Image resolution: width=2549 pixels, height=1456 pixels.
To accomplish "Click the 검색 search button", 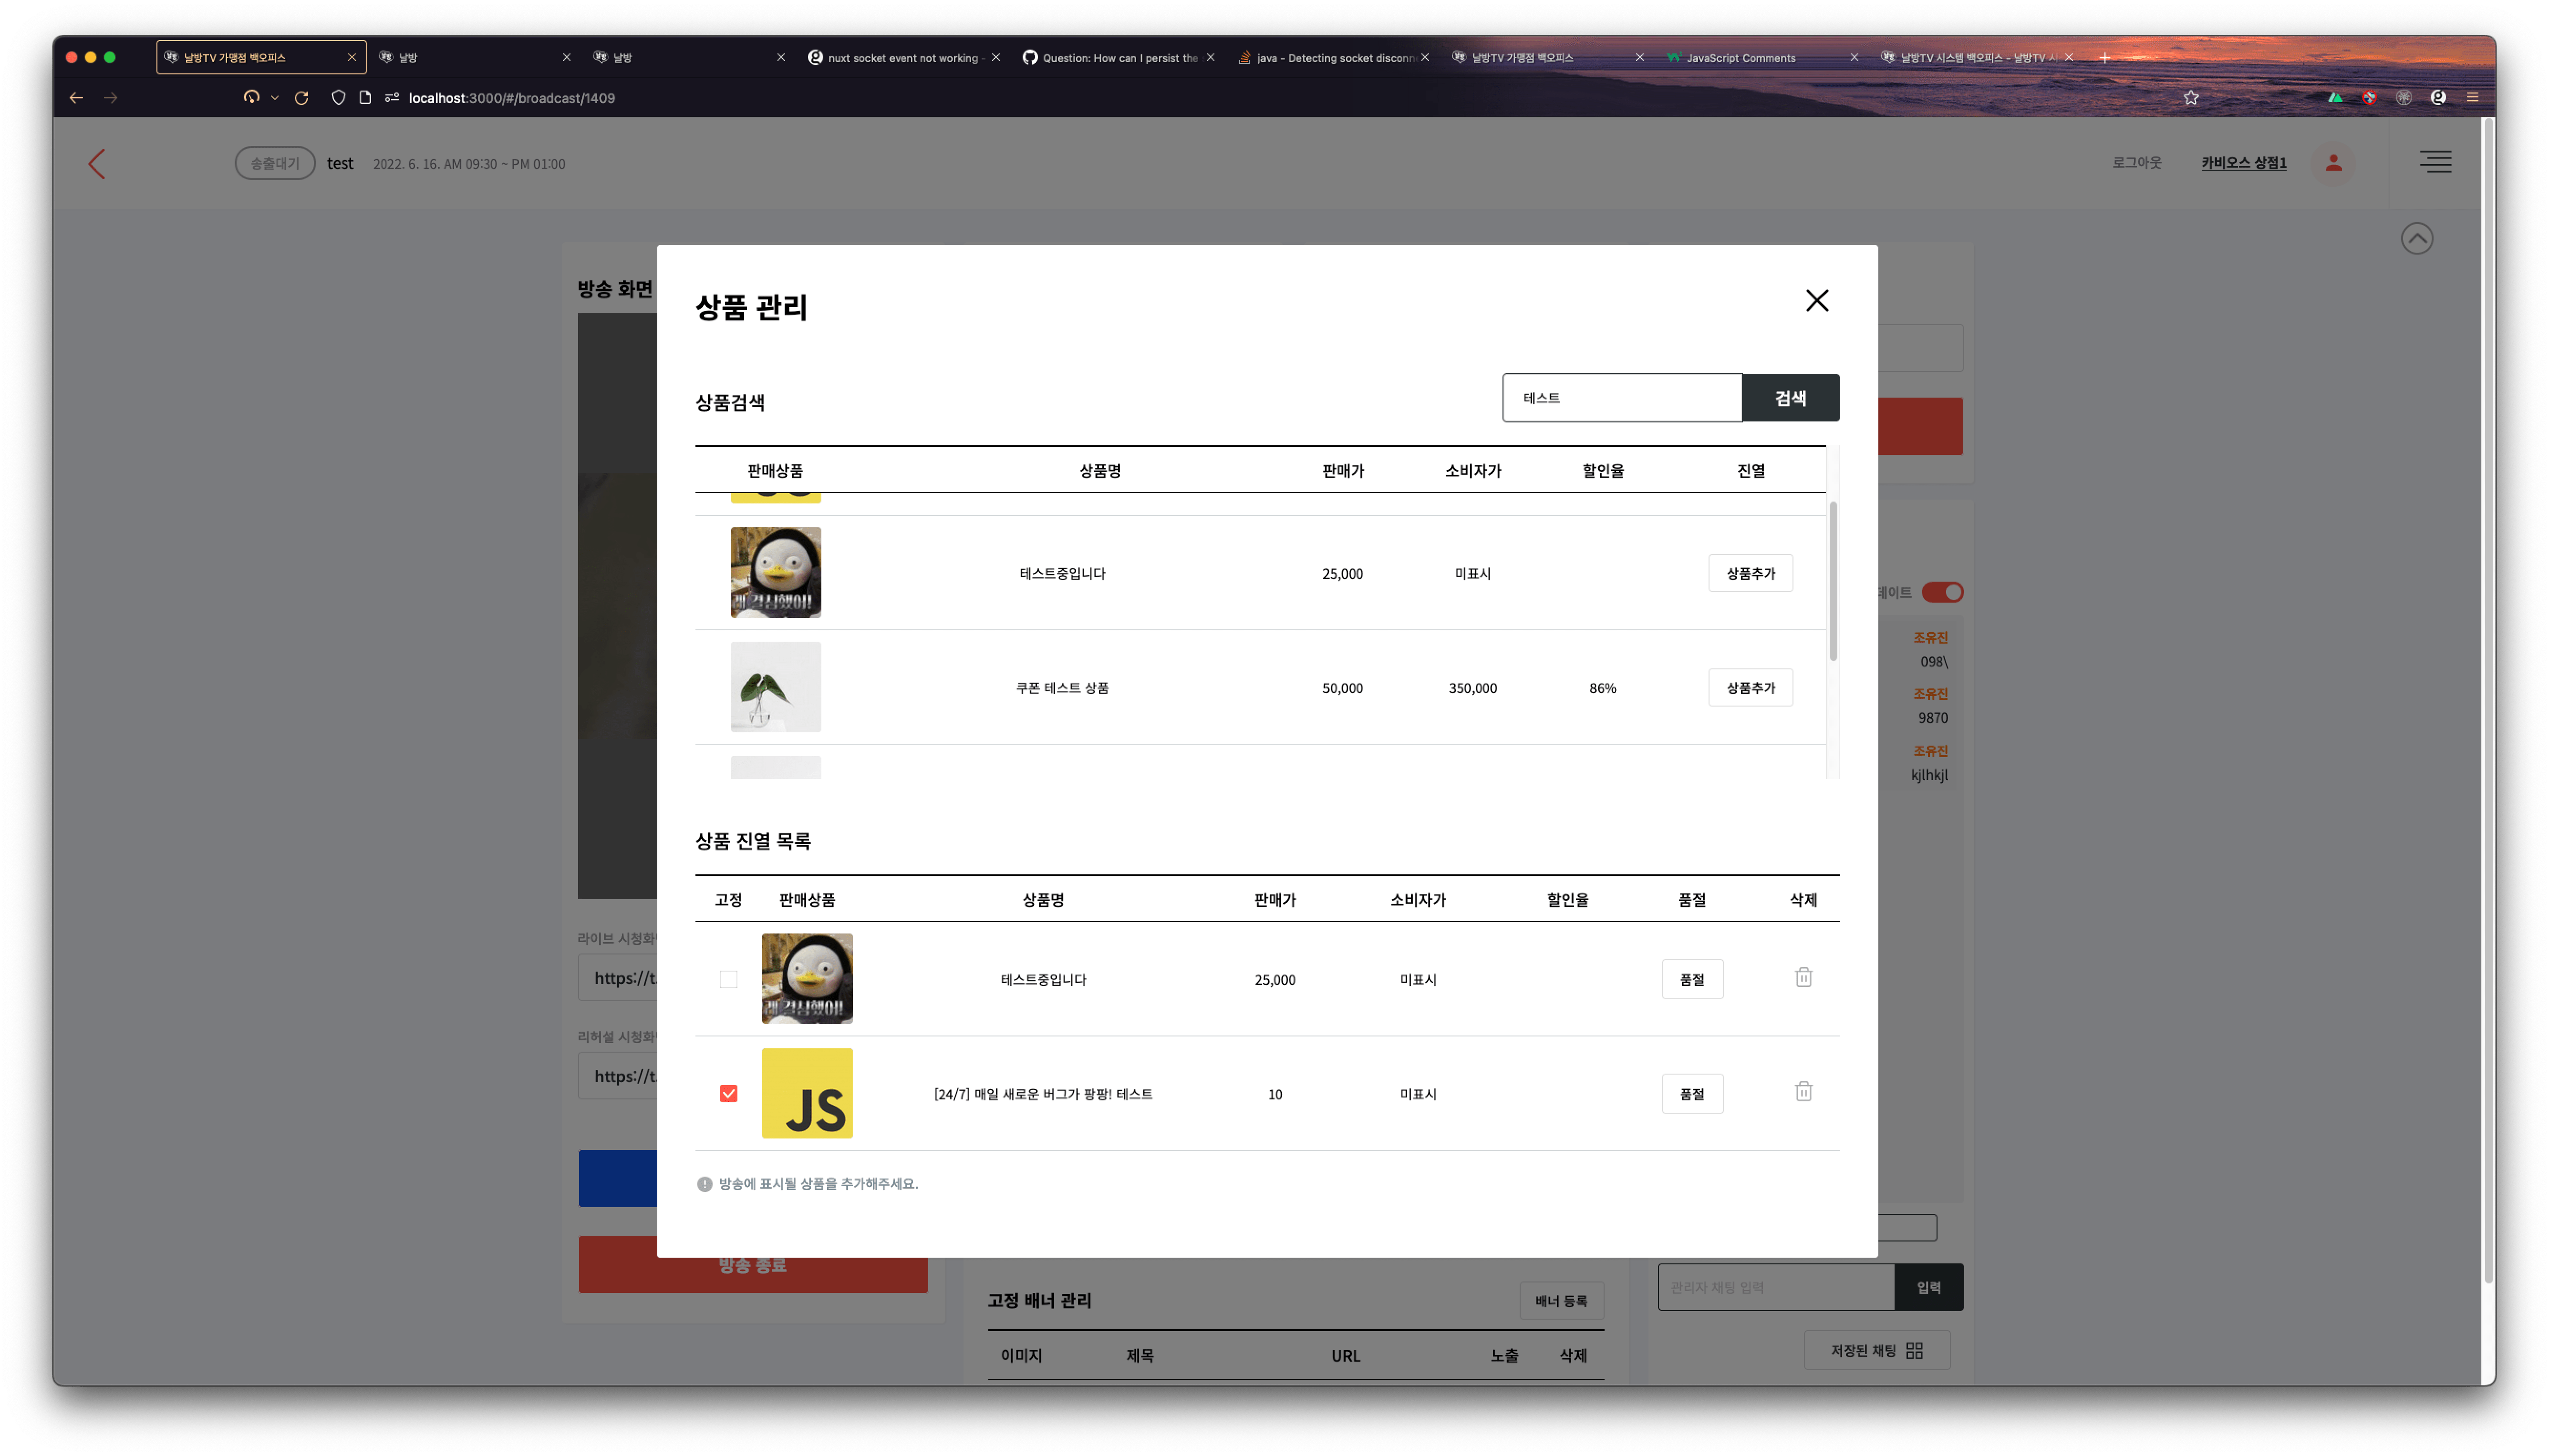I will [x=1790, y=398].
